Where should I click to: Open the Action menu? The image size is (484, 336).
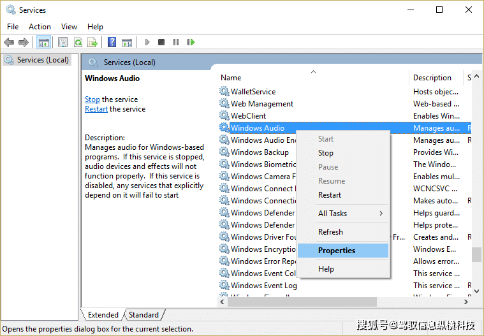[40, 27]
